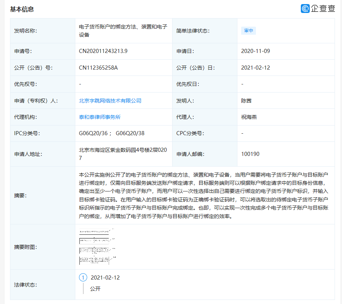Click the 代理机构 label cell

point(43,117)
